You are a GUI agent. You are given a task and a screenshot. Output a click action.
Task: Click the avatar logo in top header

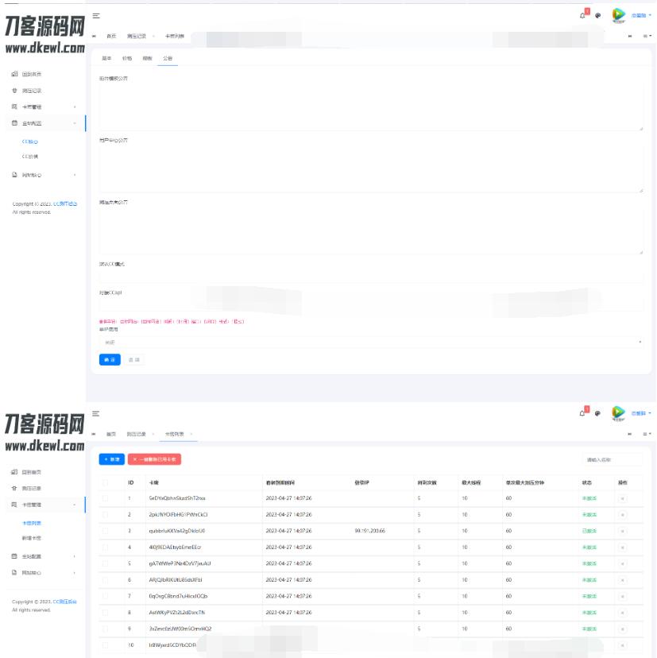619,14
